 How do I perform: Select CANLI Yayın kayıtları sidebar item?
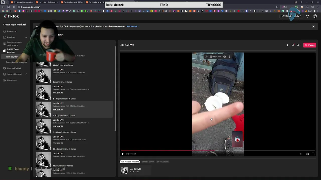click(13, 51)
